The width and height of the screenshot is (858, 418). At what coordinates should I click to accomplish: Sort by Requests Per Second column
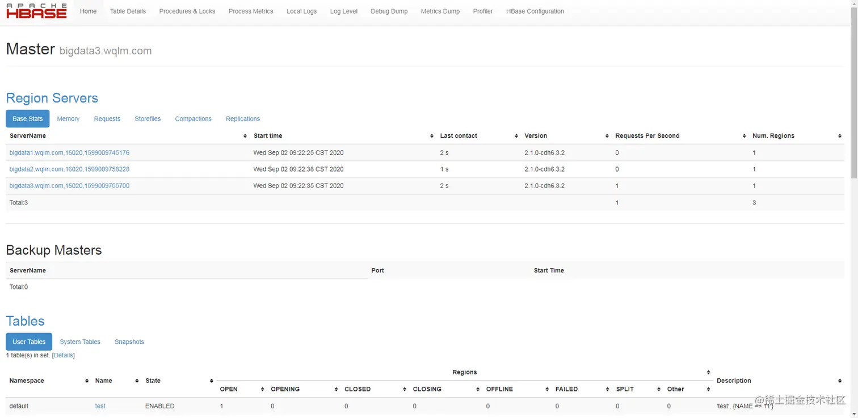(680, 136)
